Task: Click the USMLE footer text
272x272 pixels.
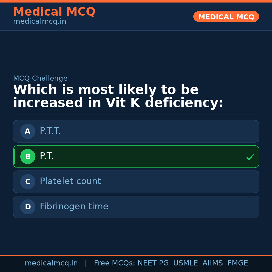Action: click(x=185, y=263)
